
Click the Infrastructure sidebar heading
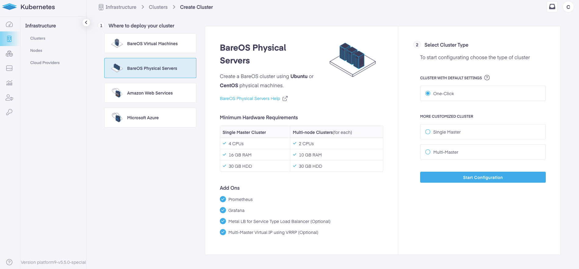coord(41,26)
